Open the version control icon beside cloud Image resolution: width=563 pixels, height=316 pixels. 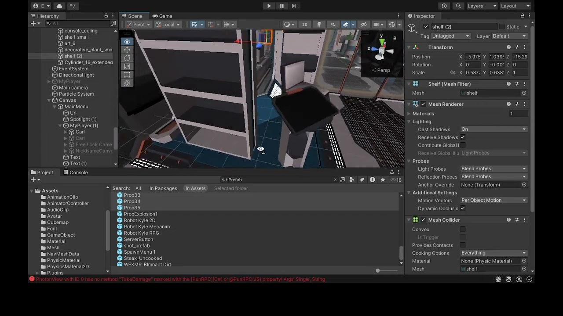click(x=73, y=6)
